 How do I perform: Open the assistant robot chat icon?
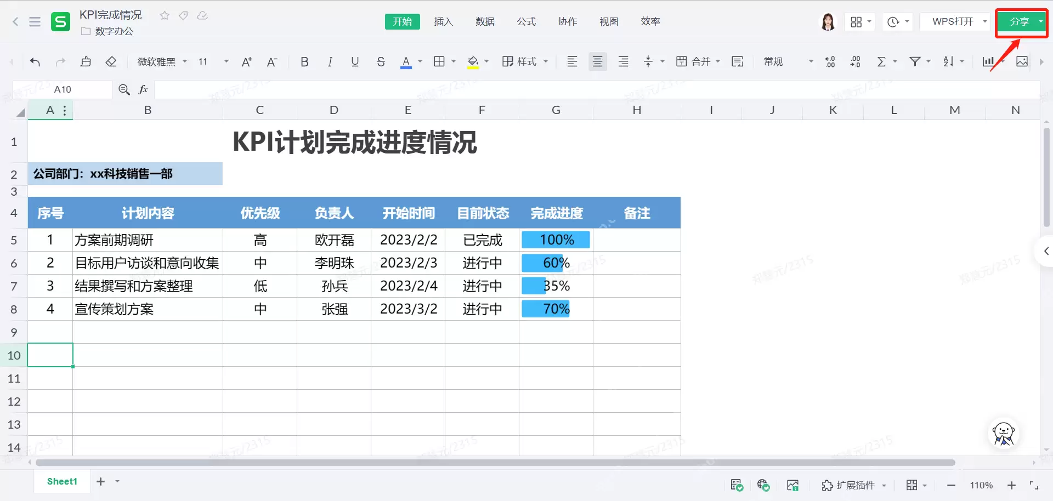(x=1004, y=434)
